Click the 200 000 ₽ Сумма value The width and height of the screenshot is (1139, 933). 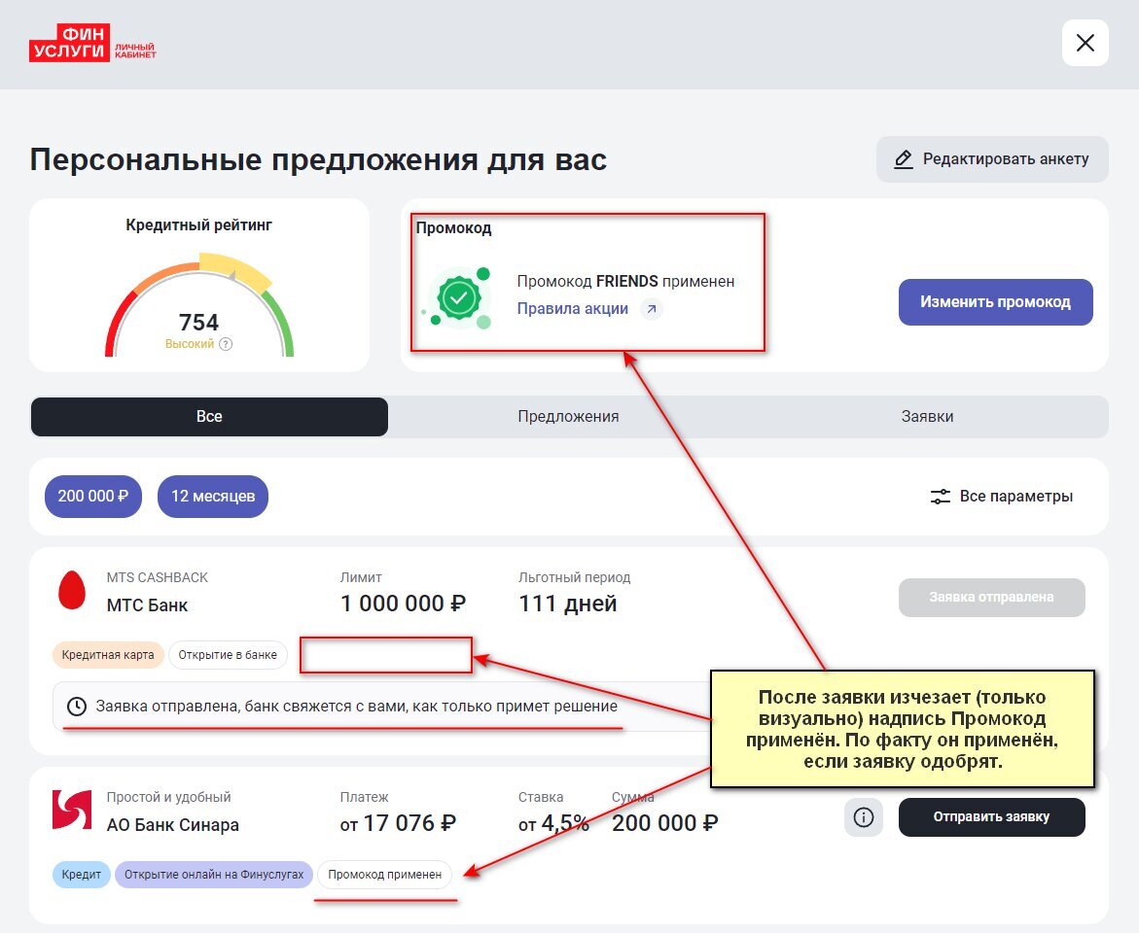[x=665, y=823]
